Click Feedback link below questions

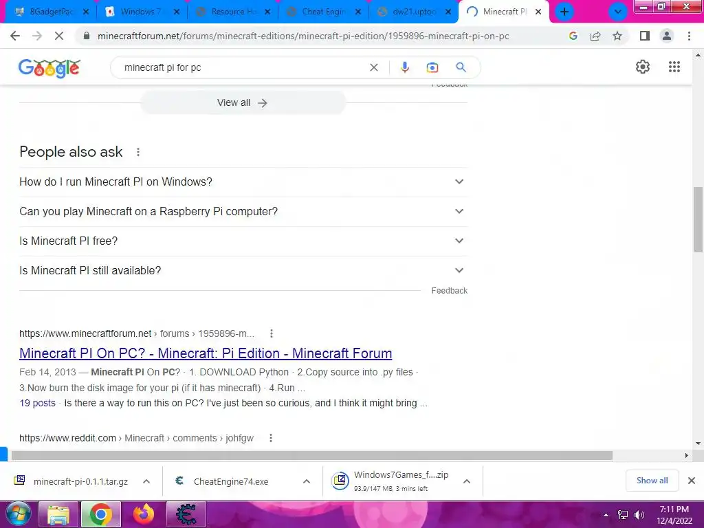pos(449,291)
